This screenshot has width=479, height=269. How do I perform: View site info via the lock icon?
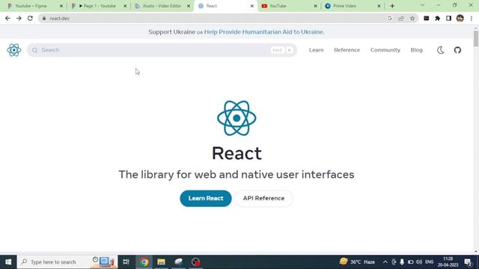tap(44, 18)
